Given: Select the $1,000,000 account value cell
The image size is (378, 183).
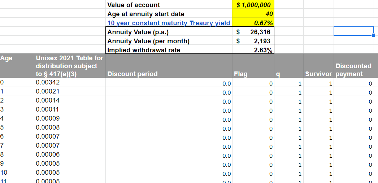Looking at the screenshot, I should (253, 5).
